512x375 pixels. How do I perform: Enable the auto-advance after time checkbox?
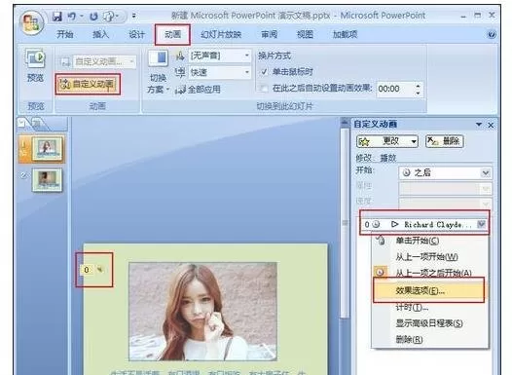click(263, 89)
